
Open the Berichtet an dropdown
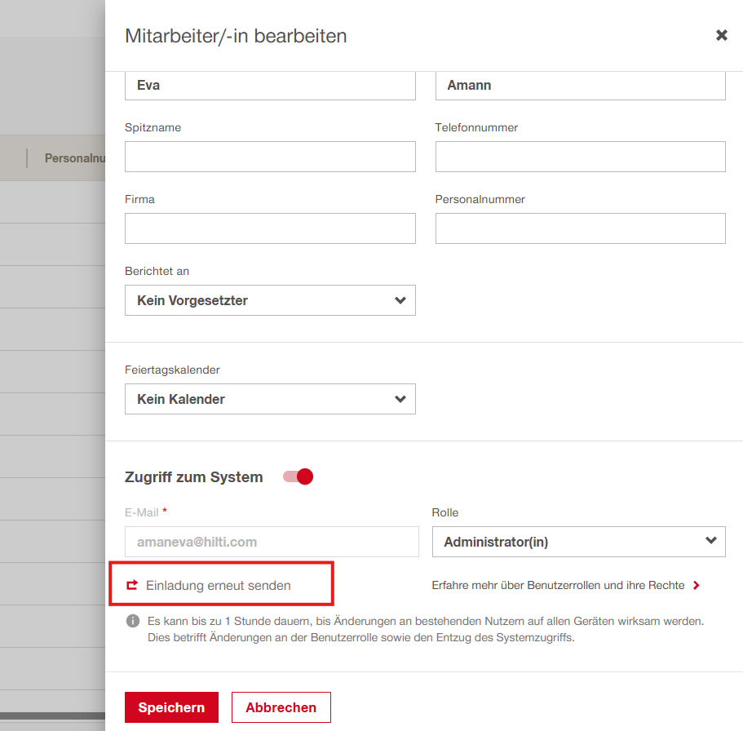click(x=270, y=300)
